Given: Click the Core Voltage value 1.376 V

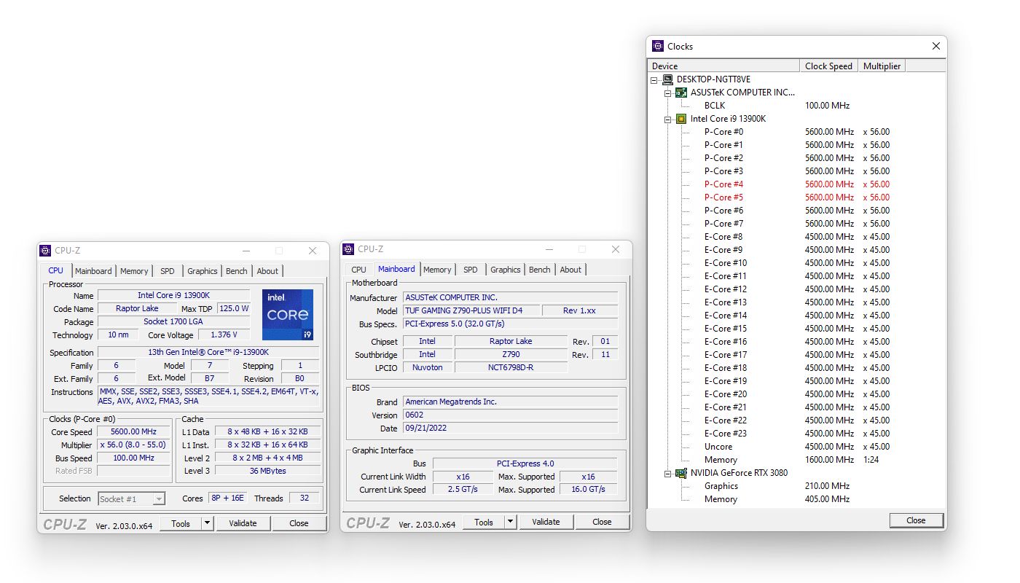Looking at the screenshot, I should (x=224, y=335).
